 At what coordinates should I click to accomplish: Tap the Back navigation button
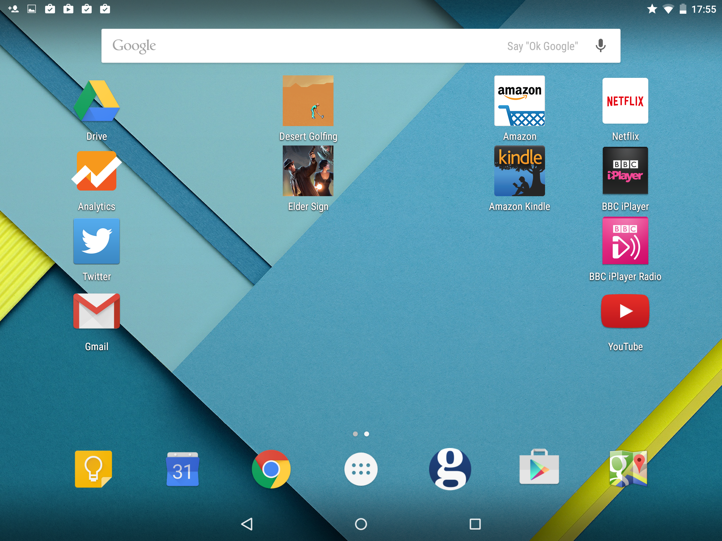click(x=247, y=524)
